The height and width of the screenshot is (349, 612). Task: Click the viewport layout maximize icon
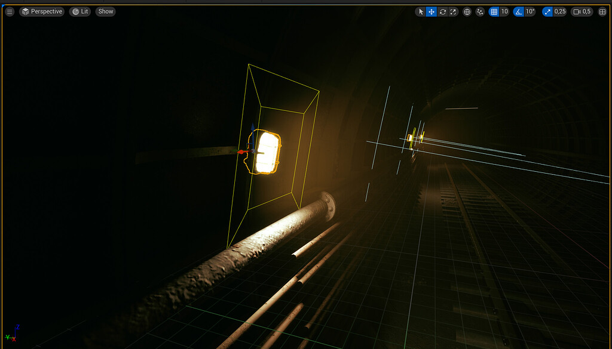coord(602,11)
